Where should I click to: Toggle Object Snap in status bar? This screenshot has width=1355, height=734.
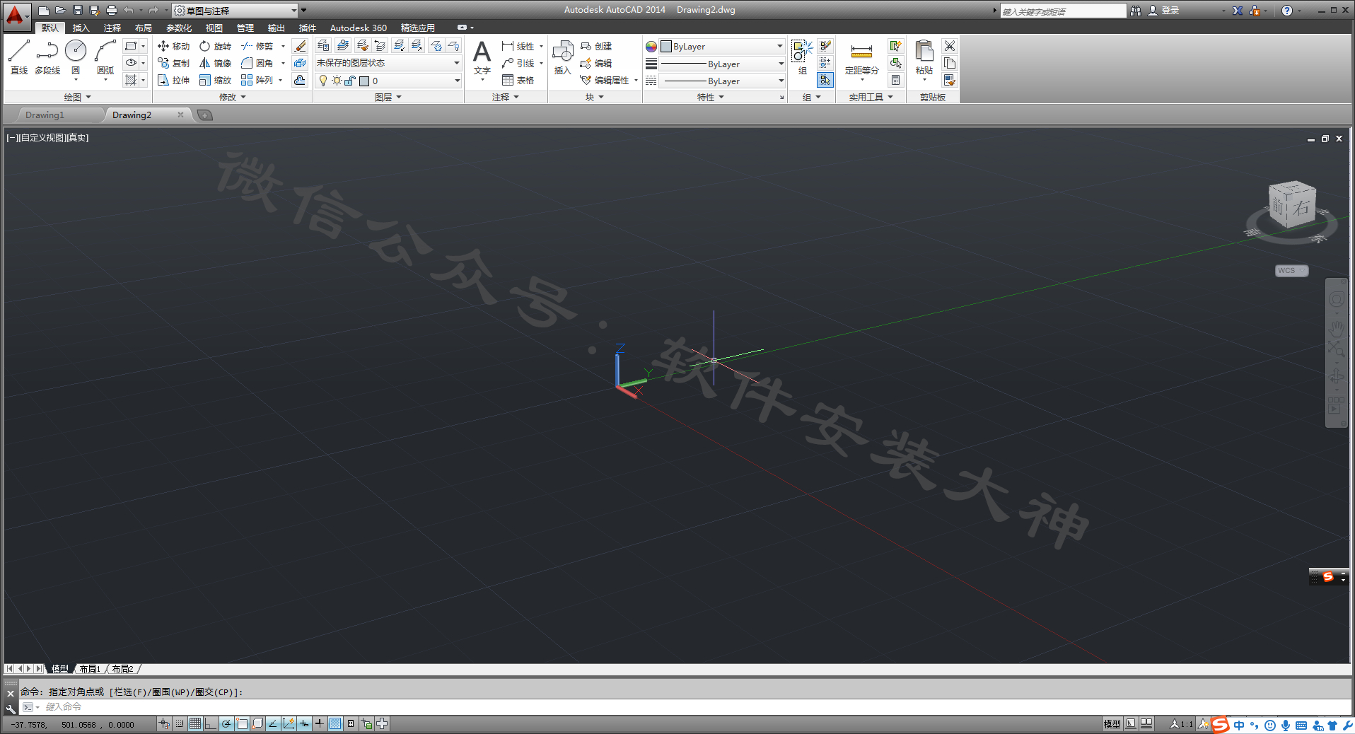click(x=242, y=723)
